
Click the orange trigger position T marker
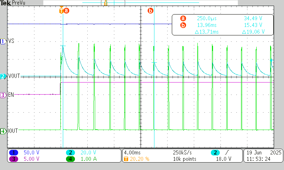61,11
